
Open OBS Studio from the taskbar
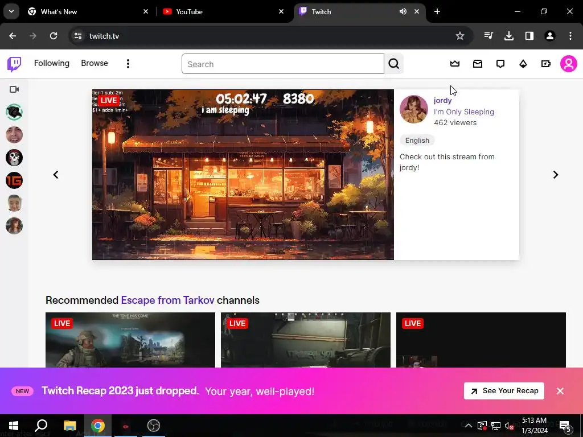154,426
